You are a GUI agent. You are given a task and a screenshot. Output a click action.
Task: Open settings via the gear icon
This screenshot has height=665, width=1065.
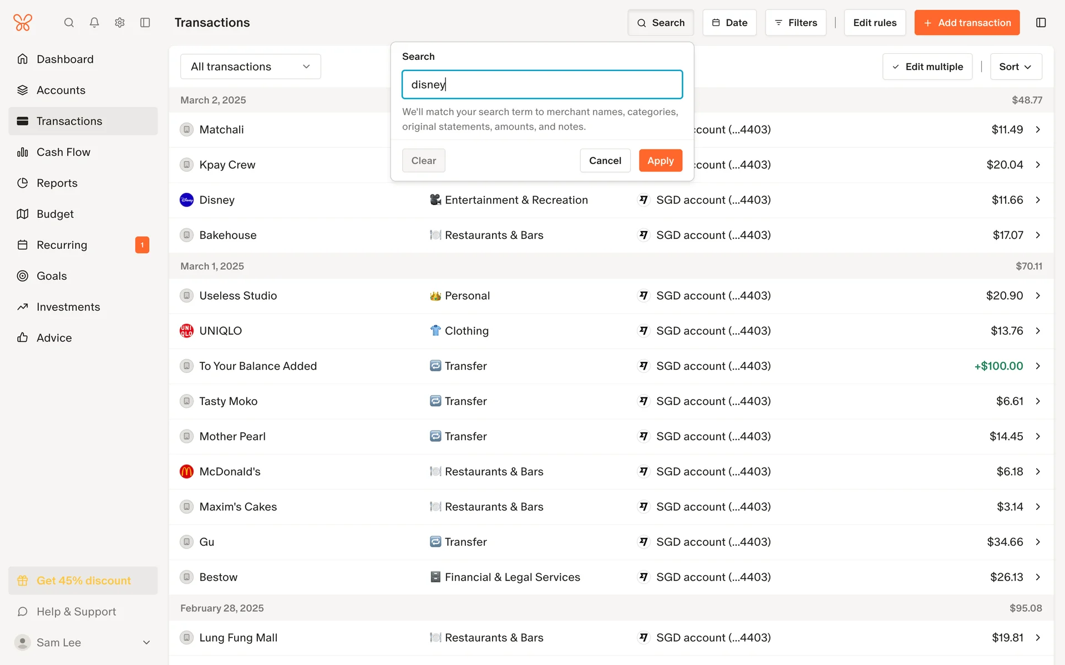pyautogui.click(x=120, y=23)
